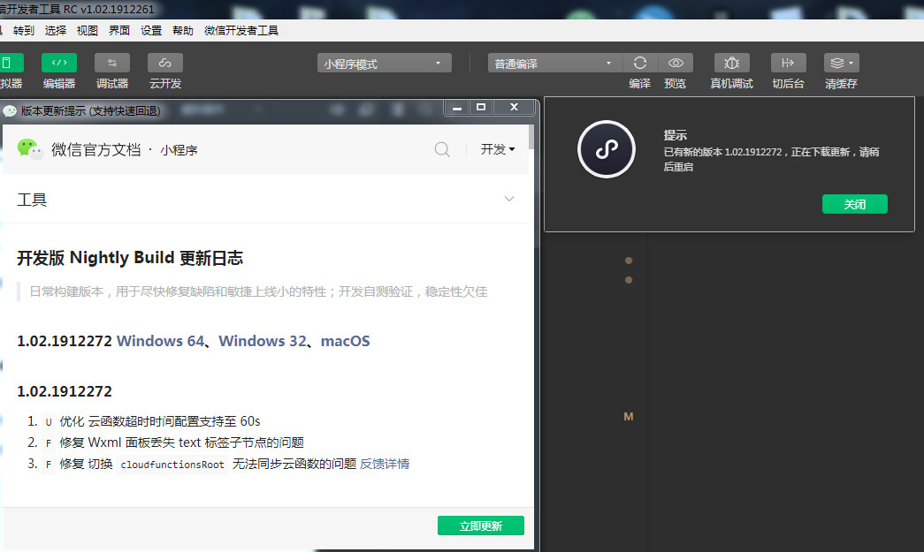Click the preview eye icon
Image resolution: width=924 pixels, height=552 pixels.
click(x=676, y=63)
